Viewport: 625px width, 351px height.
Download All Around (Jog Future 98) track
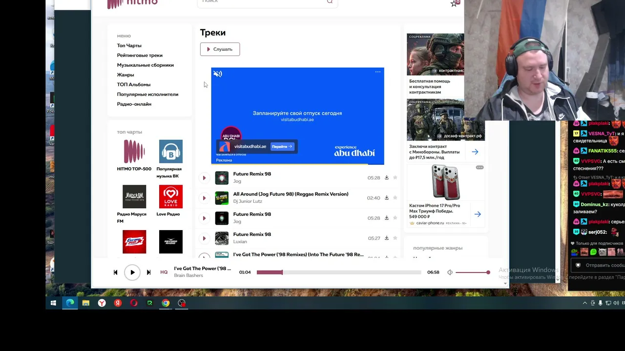click(x=386, y=198)
